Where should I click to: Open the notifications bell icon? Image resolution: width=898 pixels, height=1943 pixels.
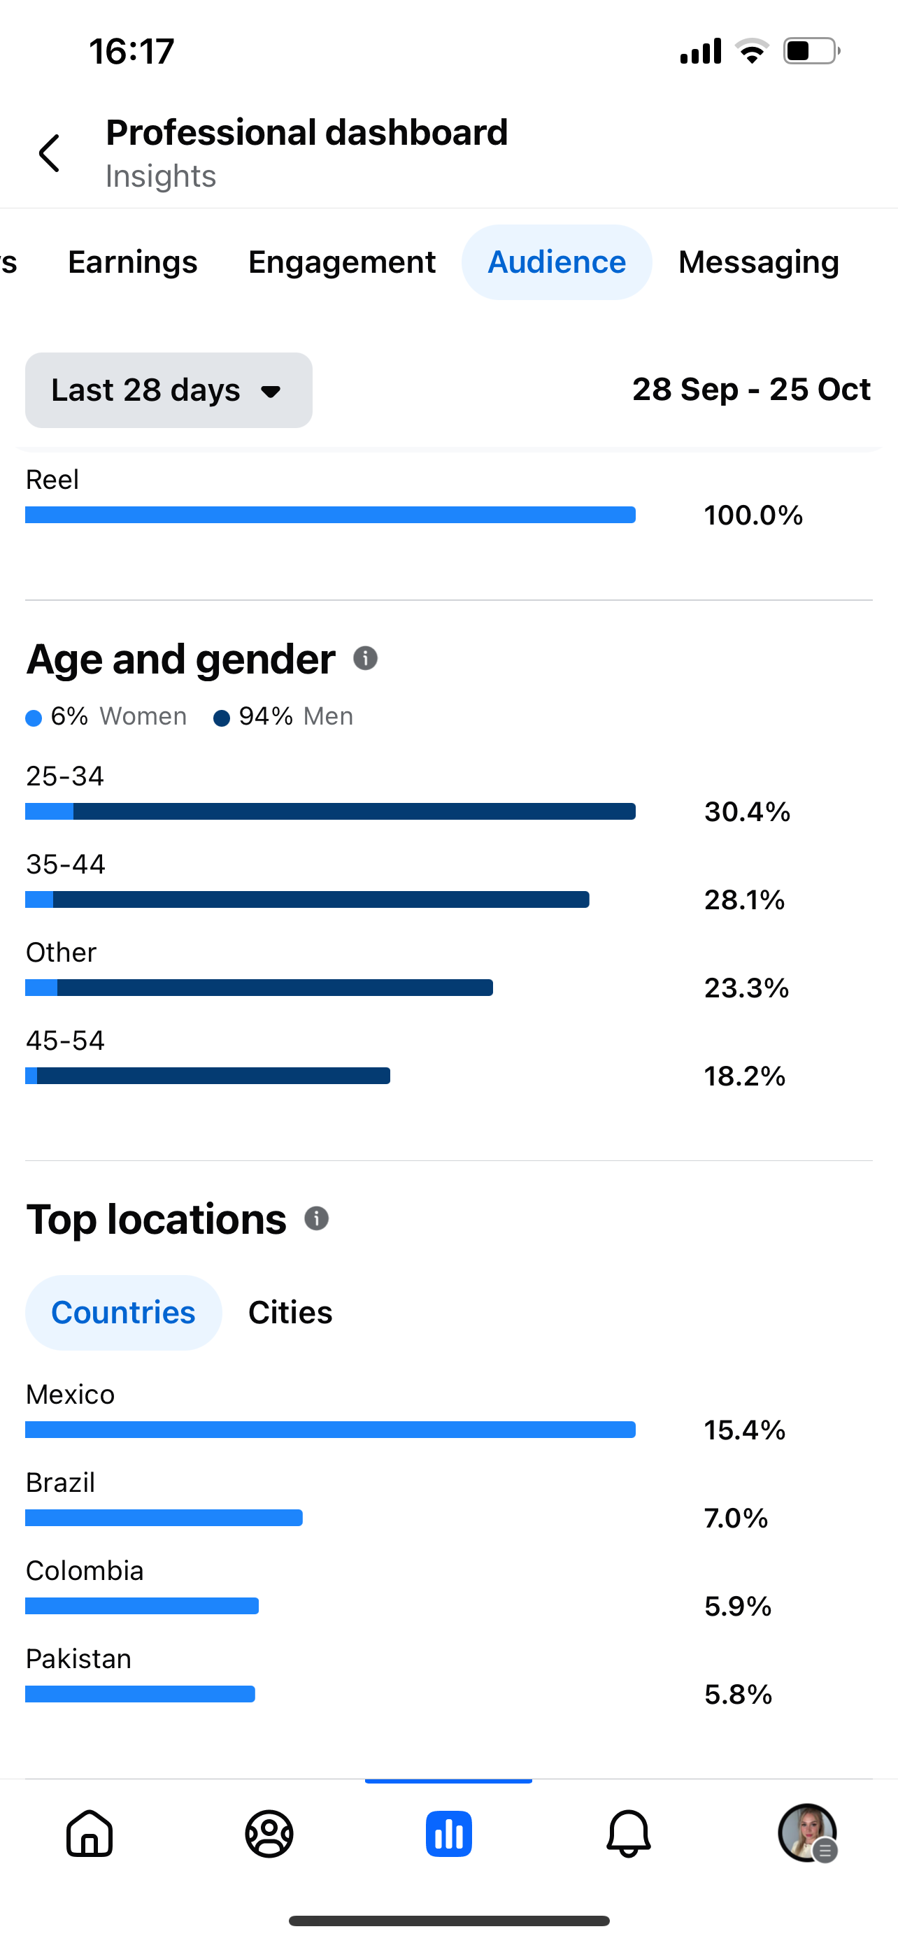tap(628, 1834)
